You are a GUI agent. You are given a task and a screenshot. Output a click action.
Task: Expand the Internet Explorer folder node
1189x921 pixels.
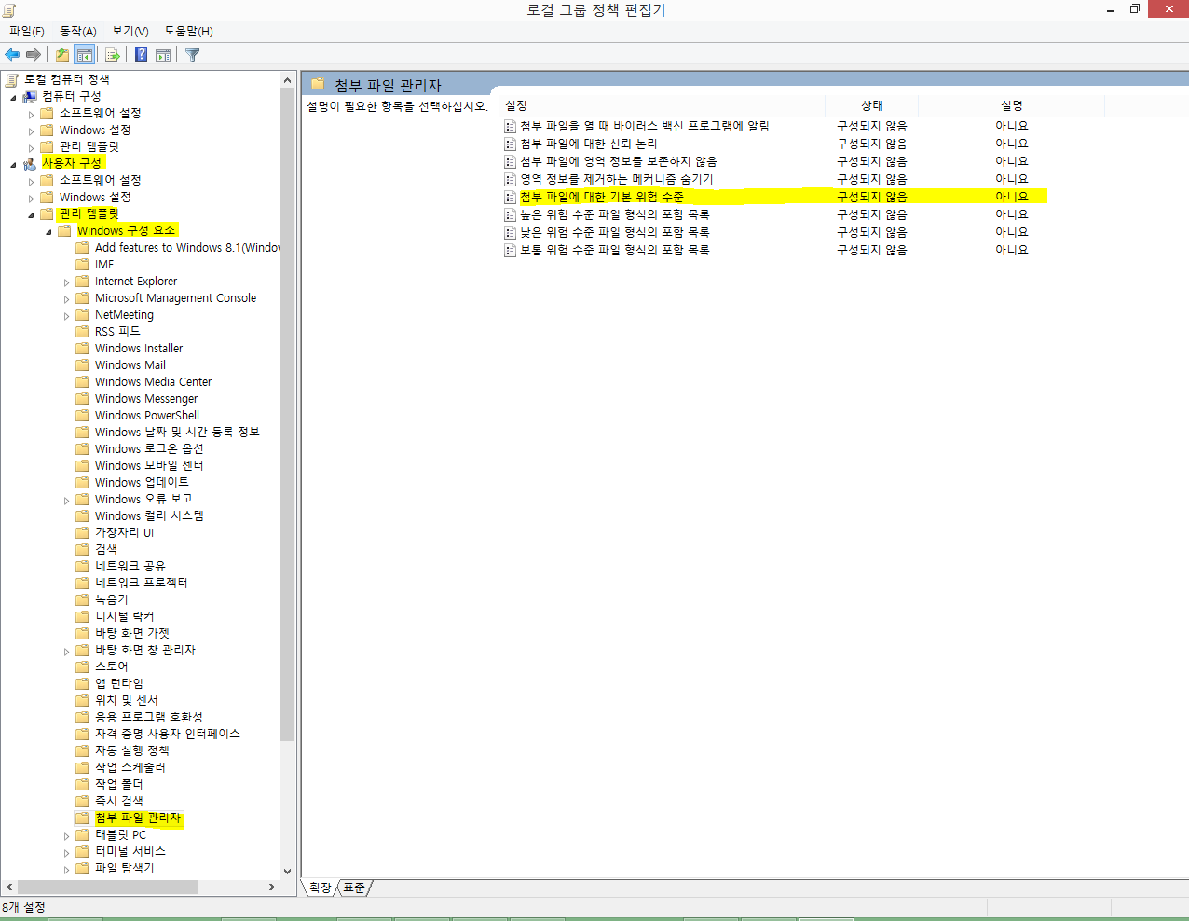pyautogui.click(x=66, y=282)
